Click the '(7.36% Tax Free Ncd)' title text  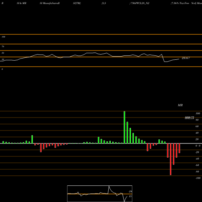(x=183, y=3)
